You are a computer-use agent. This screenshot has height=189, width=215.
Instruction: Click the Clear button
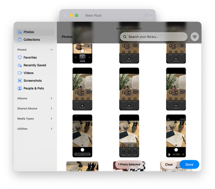point(169,165)
